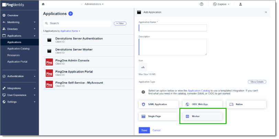This screenshot has width=279, height=139.
Task: Select the Worker application type
Action: [202, 116]
